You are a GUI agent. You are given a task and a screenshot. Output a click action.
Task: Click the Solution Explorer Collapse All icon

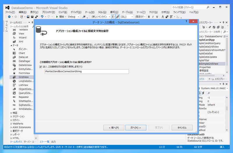coord(218,27)
